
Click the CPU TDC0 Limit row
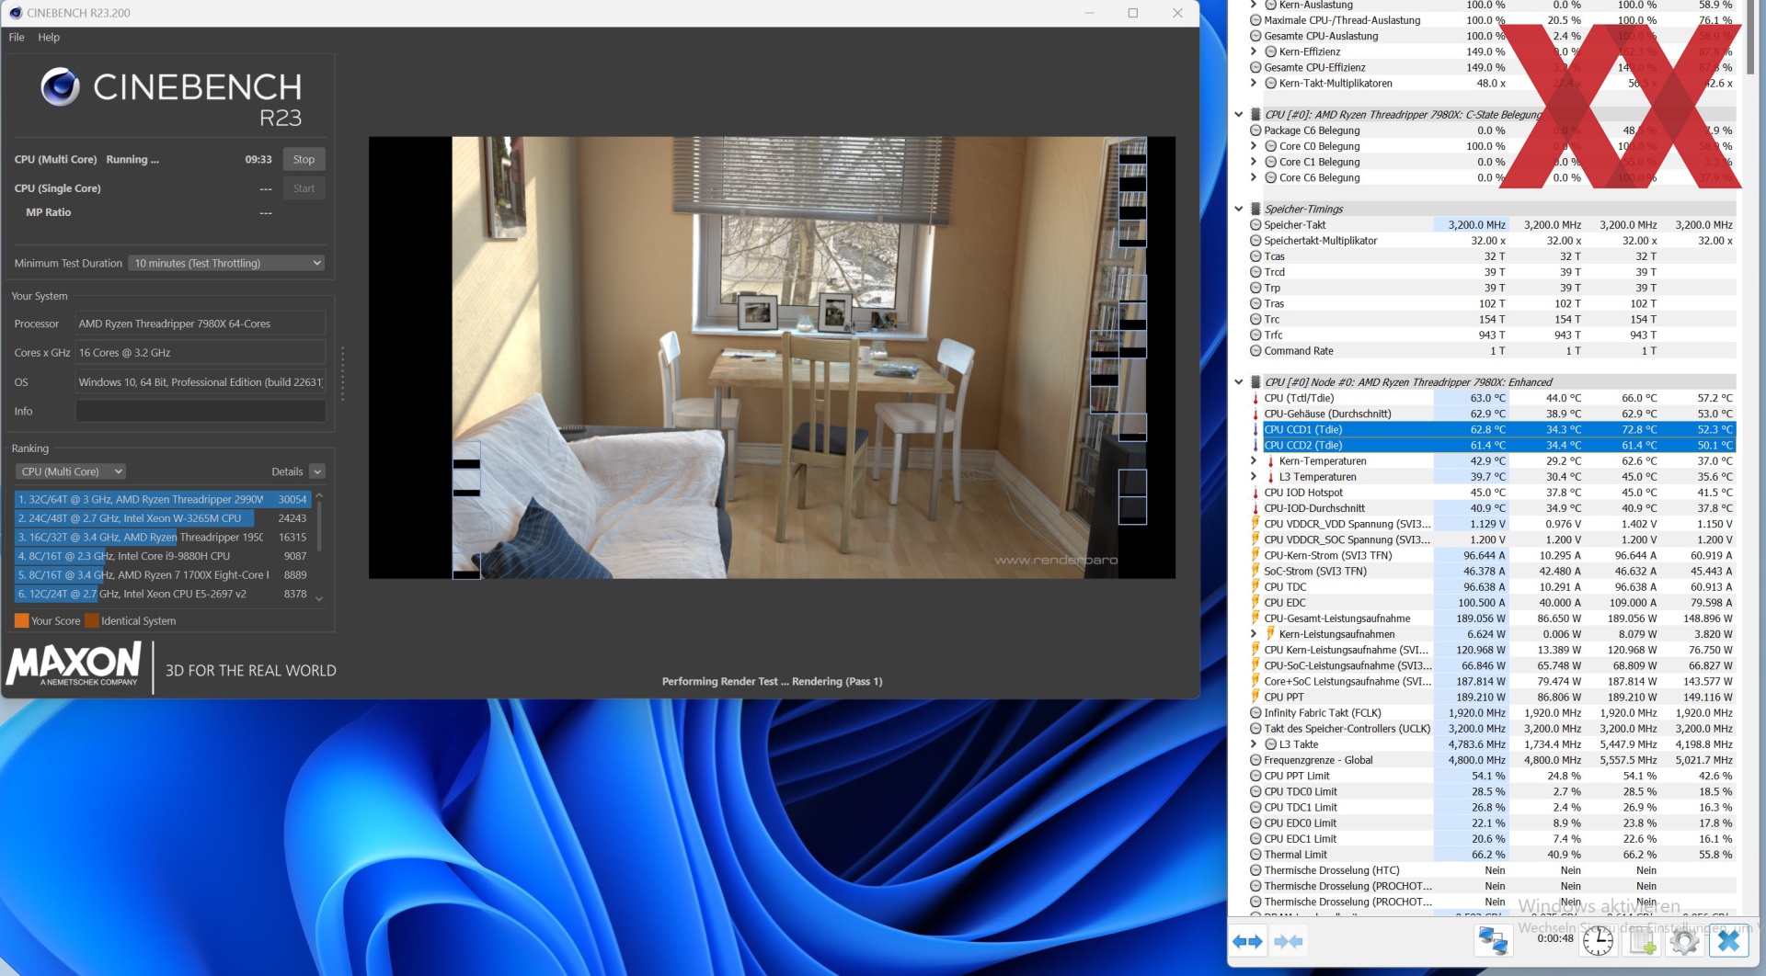[1491, 792]
